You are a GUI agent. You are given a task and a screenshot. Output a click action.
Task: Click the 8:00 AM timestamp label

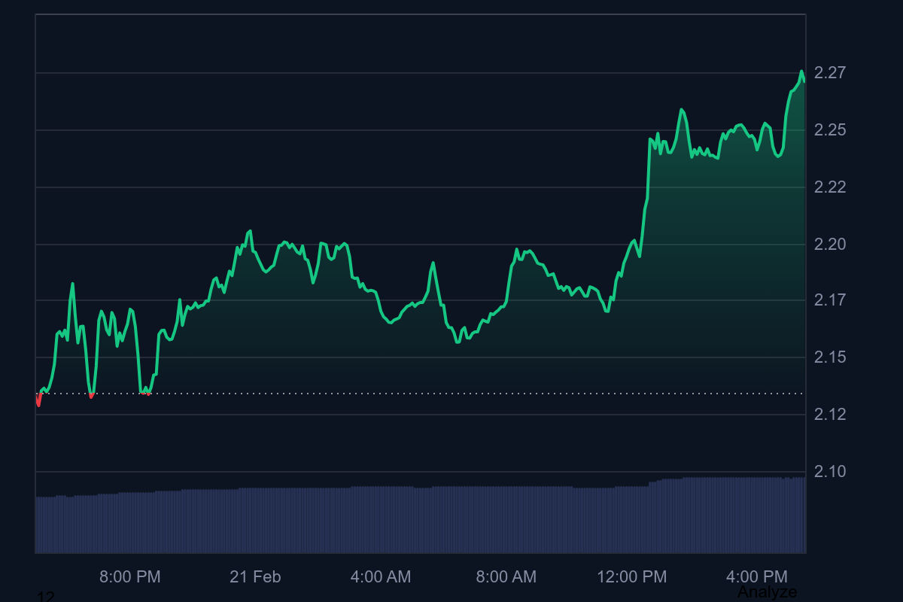point(505,576)
